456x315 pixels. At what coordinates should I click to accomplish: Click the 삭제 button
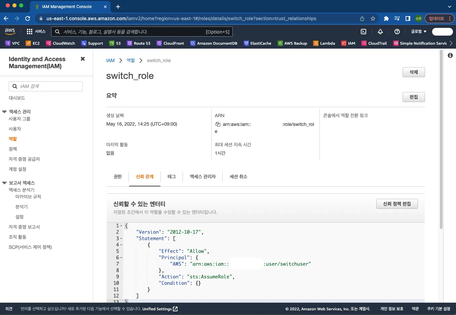pos(414,72)
